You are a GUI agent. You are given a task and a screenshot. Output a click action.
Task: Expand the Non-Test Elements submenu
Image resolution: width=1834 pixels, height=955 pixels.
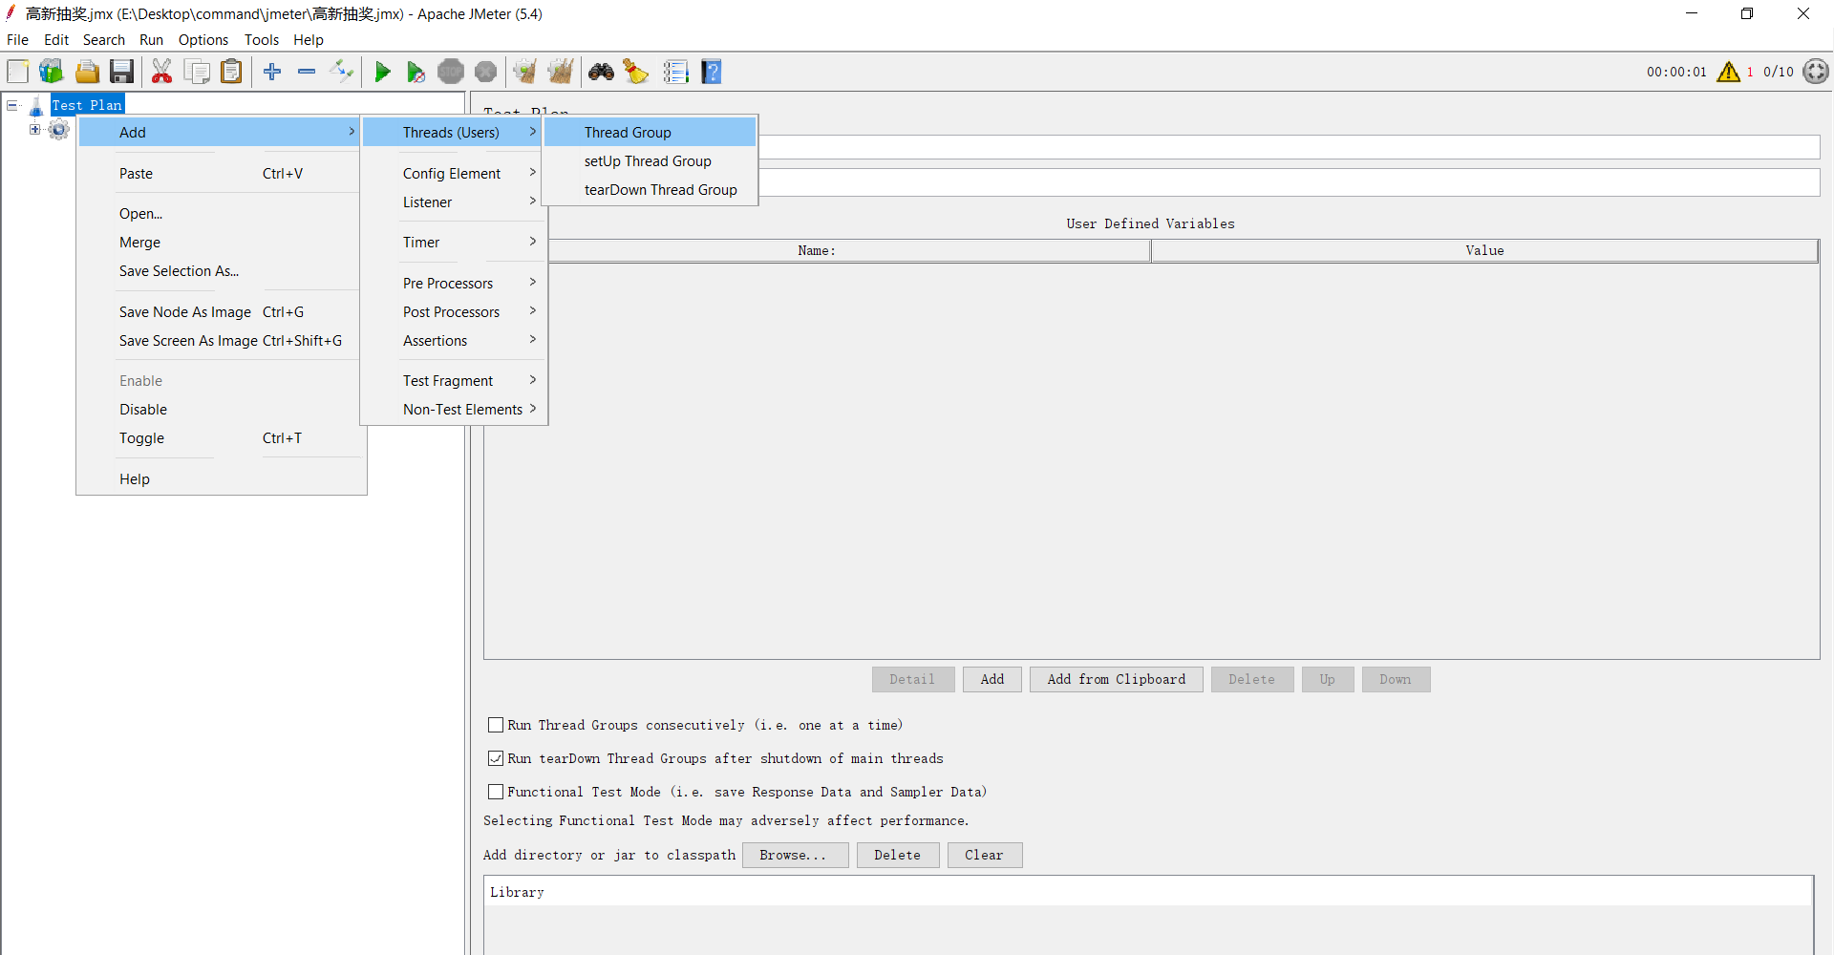[x=454, y=410]
